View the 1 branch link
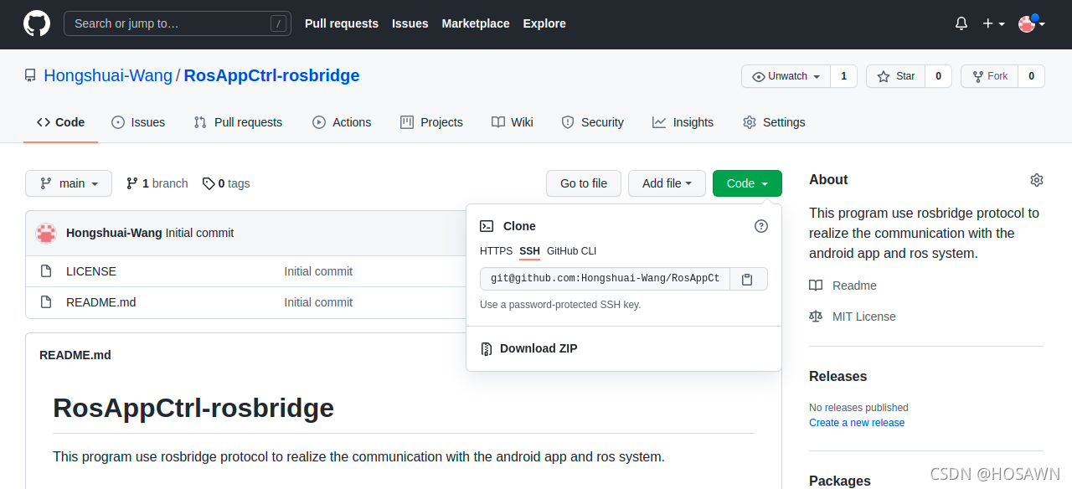1072x489 pixels. [x=157, y=183]
